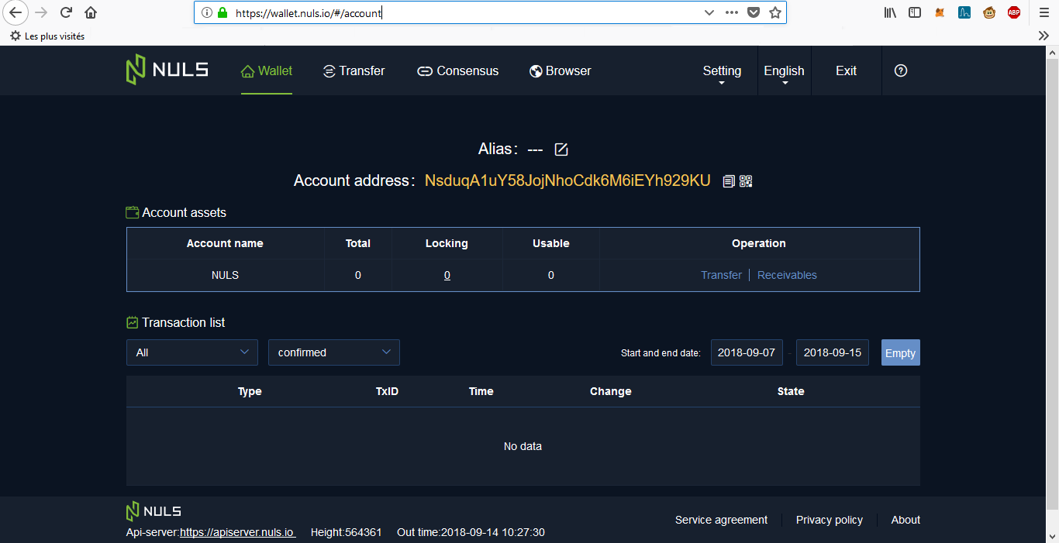Image resolution: width=1059 pixels, height=543 pixels.
Task: Switch to the Consensus tab
Action: [x=457, y=70]
